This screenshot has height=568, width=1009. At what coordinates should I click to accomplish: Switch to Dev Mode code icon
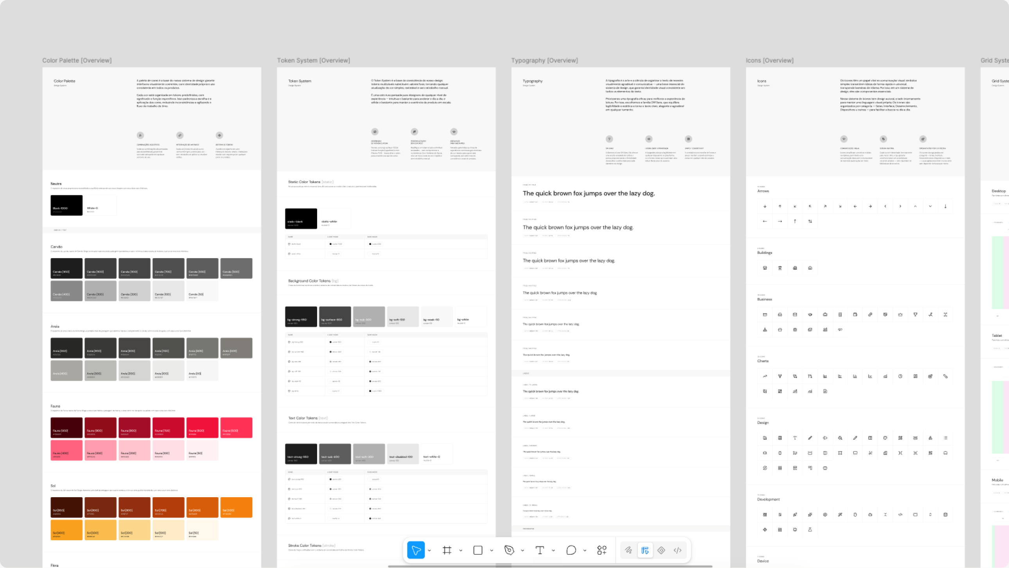coord(678,550)
